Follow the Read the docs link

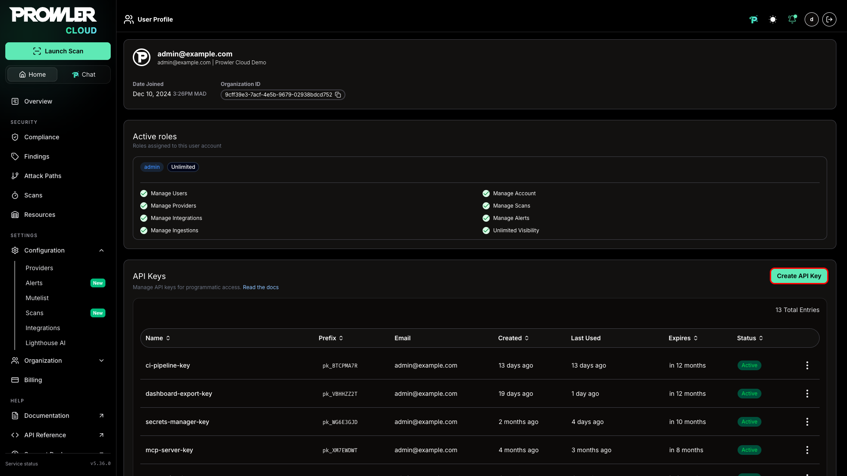(261, 287)
